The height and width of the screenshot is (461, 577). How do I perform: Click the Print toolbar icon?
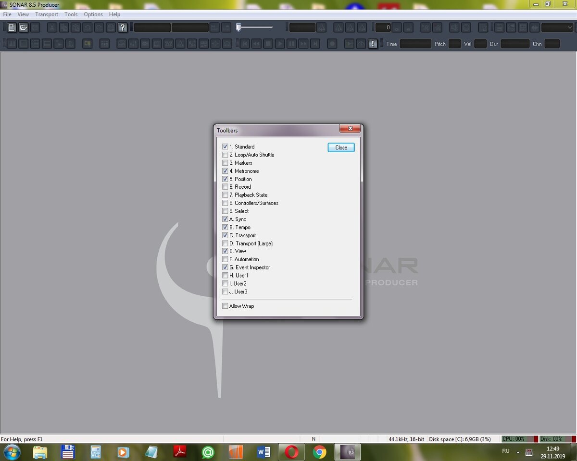click(111, 27)
